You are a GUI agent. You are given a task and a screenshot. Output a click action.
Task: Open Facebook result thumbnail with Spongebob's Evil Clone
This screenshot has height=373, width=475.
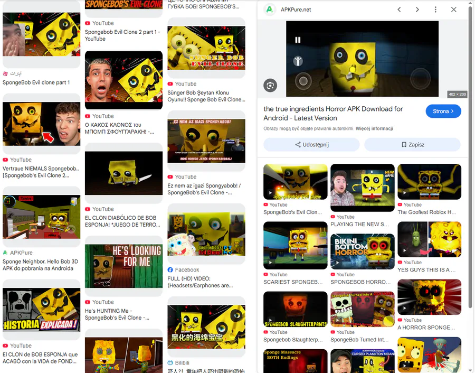tap(206, 234)
